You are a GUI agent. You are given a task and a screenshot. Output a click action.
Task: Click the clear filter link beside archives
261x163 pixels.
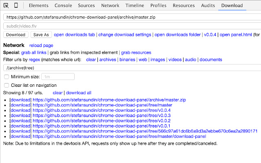click(91, 59)
